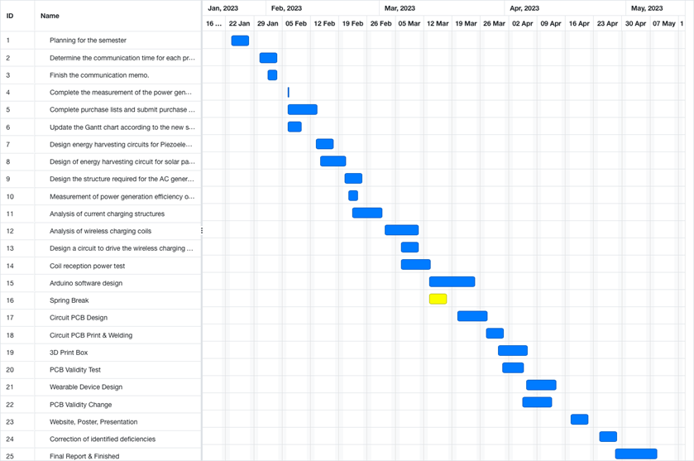Viewport: 694px width, 461px height.
Task: Select 'Analysis of wireless charging coils' row
Action: (x=100, y=231)
